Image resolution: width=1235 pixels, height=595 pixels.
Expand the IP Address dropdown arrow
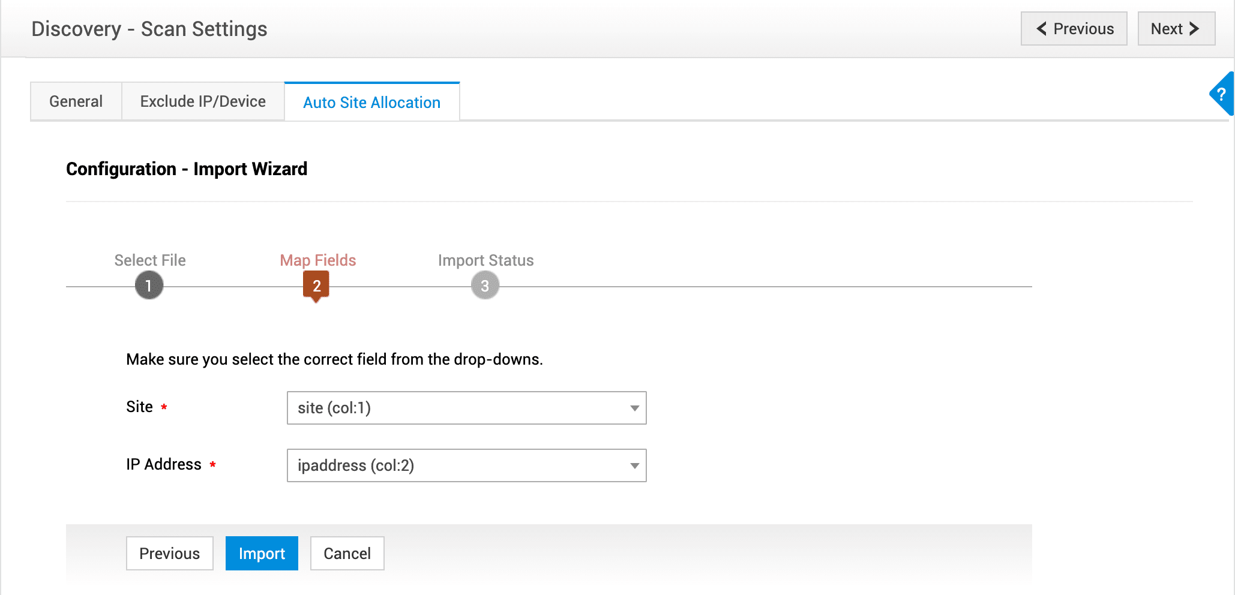click(634, 465)
